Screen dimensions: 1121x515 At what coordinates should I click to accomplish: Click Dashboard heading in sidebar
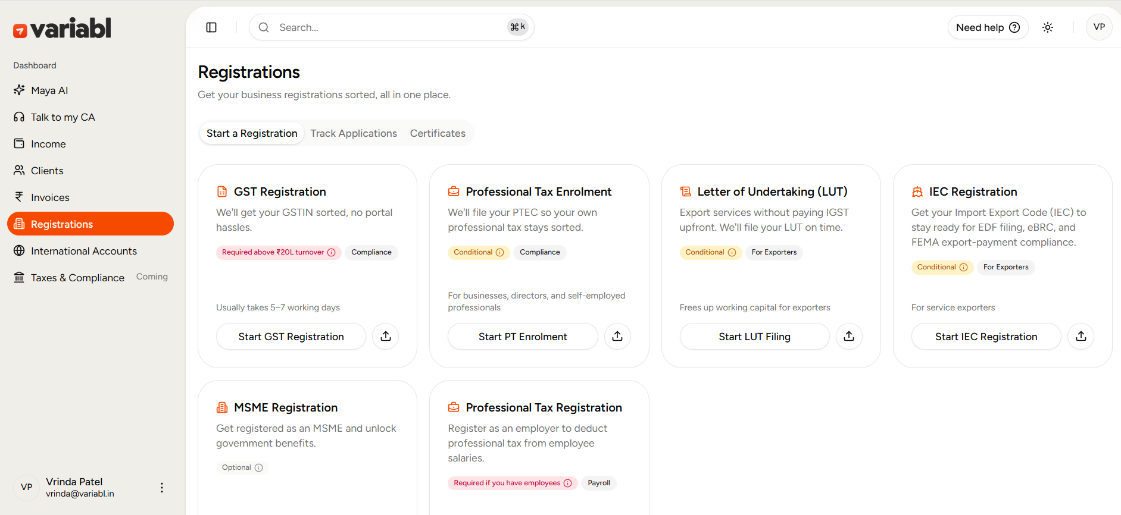[x=35, y=65]
